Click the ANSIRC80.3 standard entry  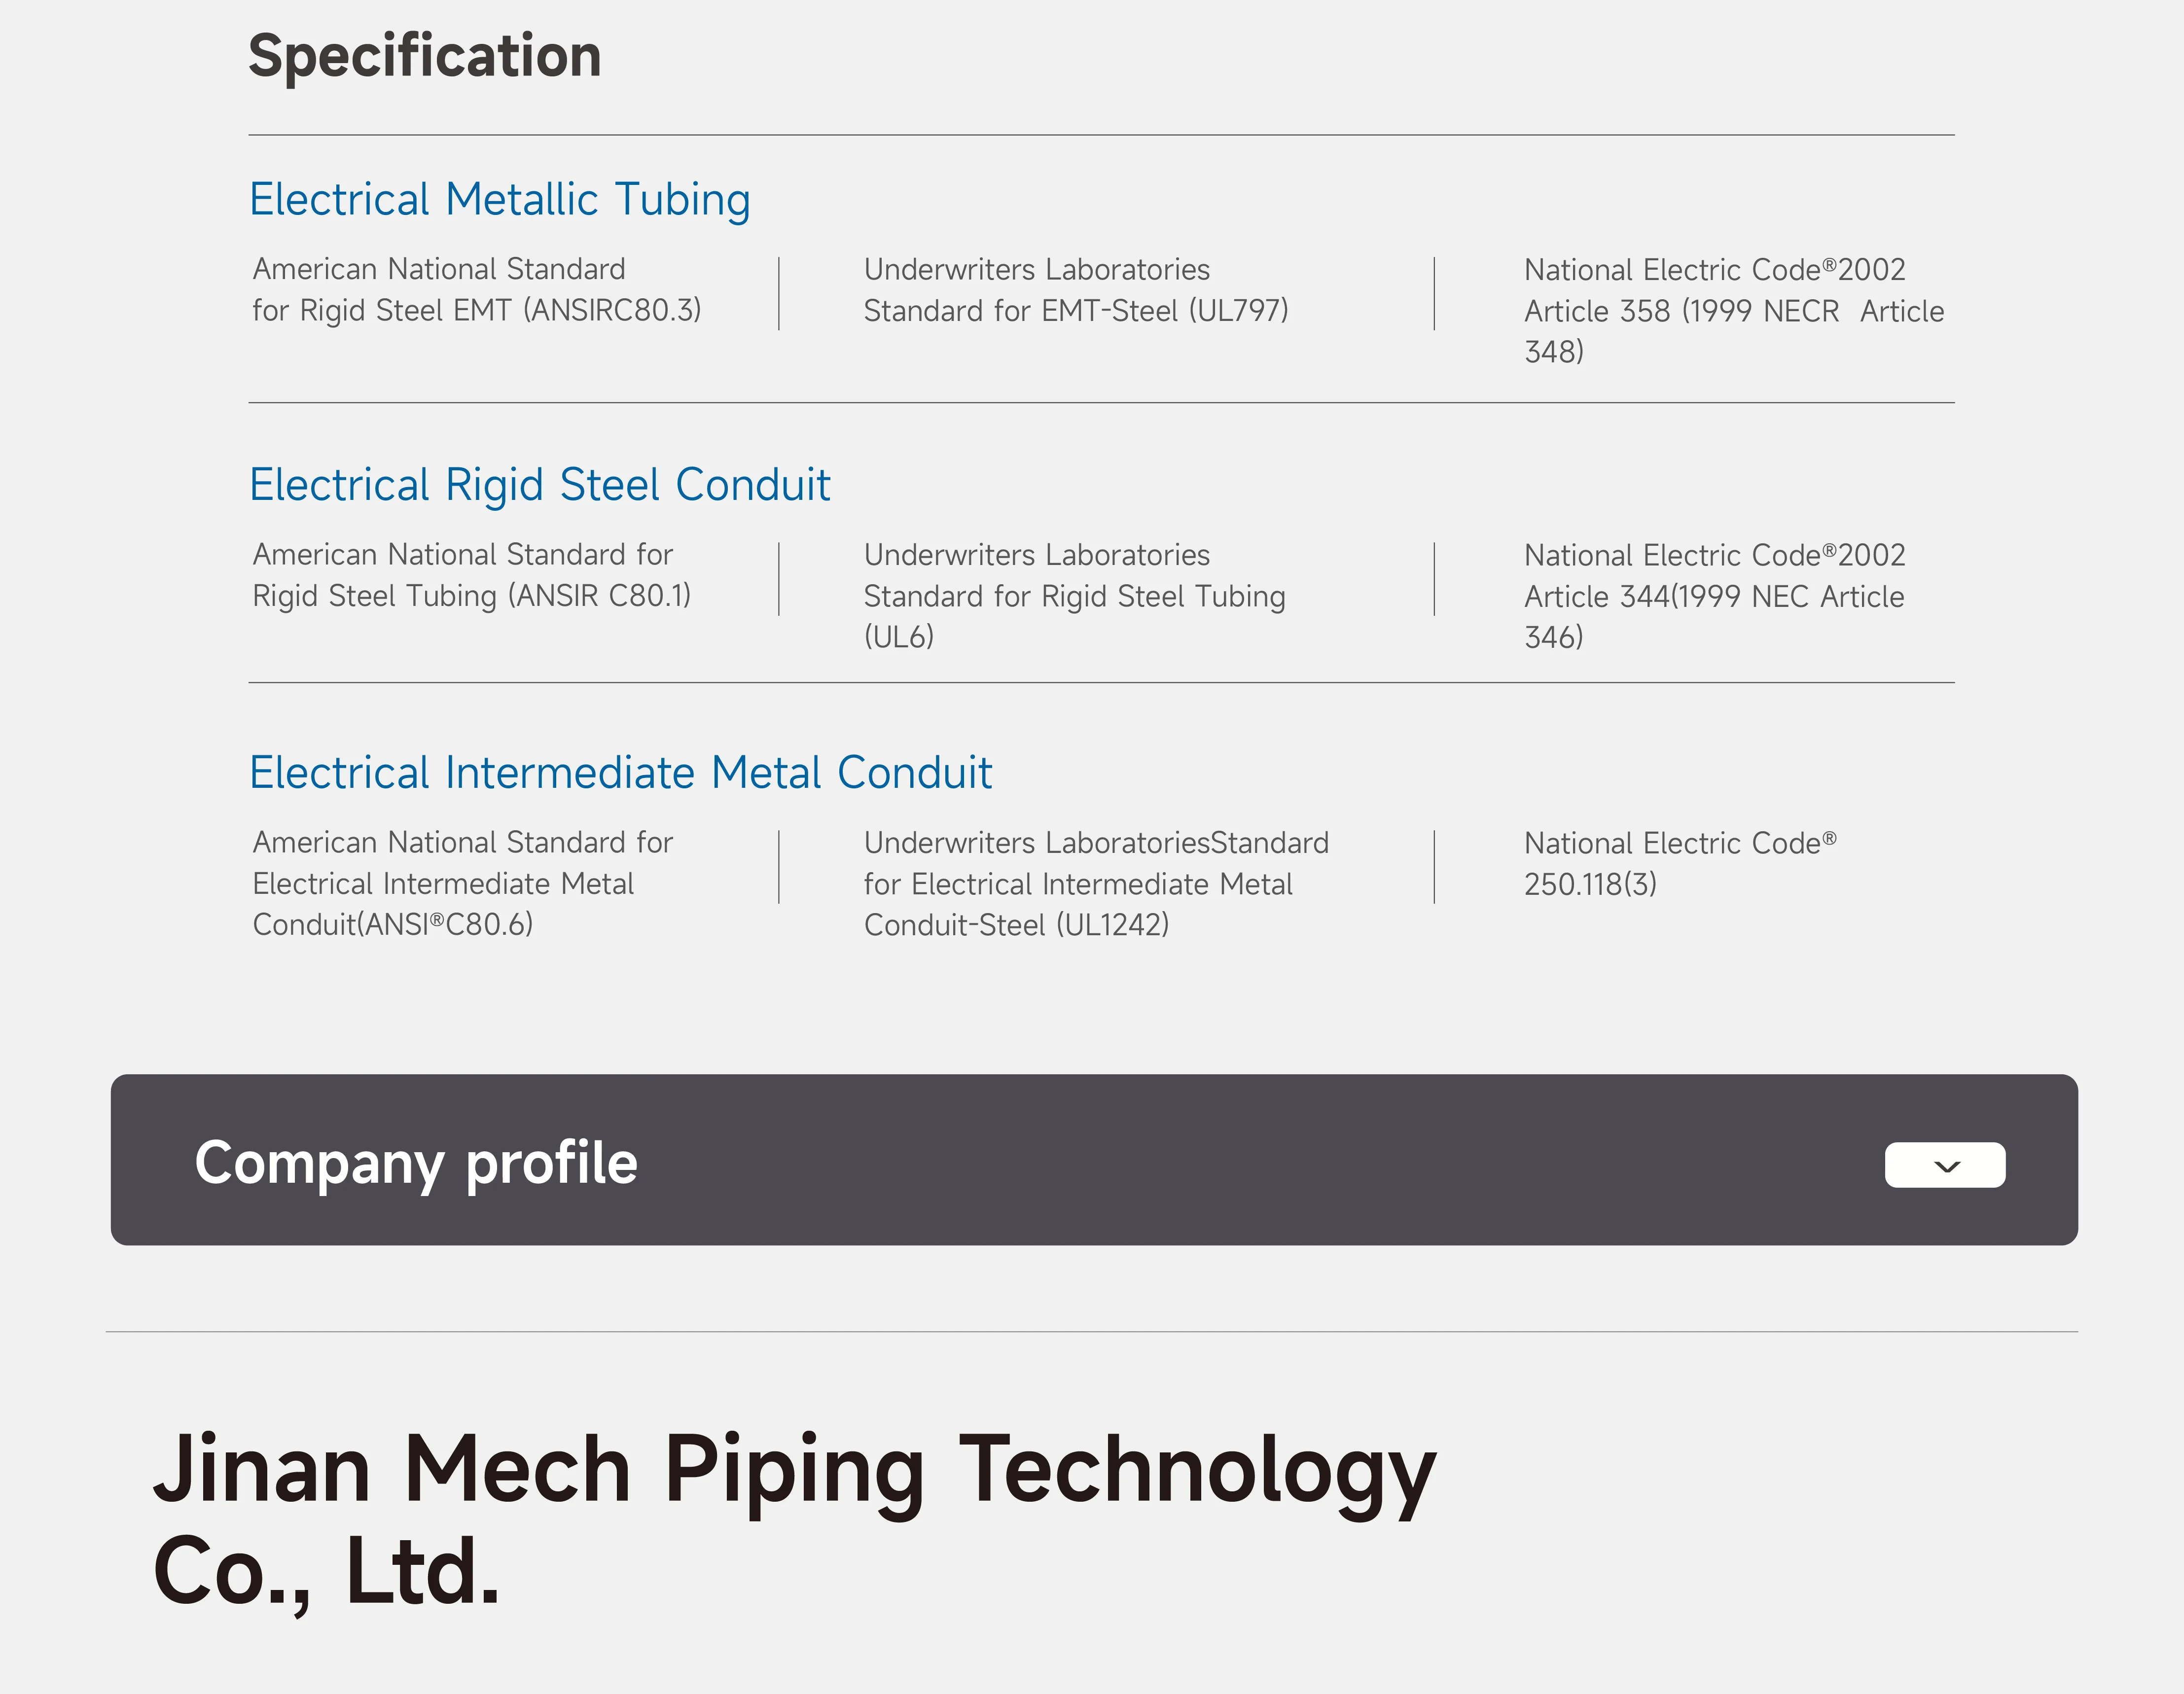coord(477,290)
